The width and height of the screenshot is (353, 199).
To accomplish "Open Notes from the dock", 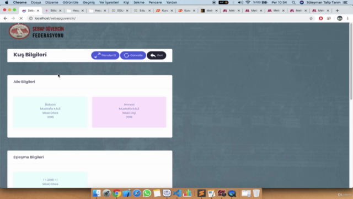I will (x=157, y=193).
